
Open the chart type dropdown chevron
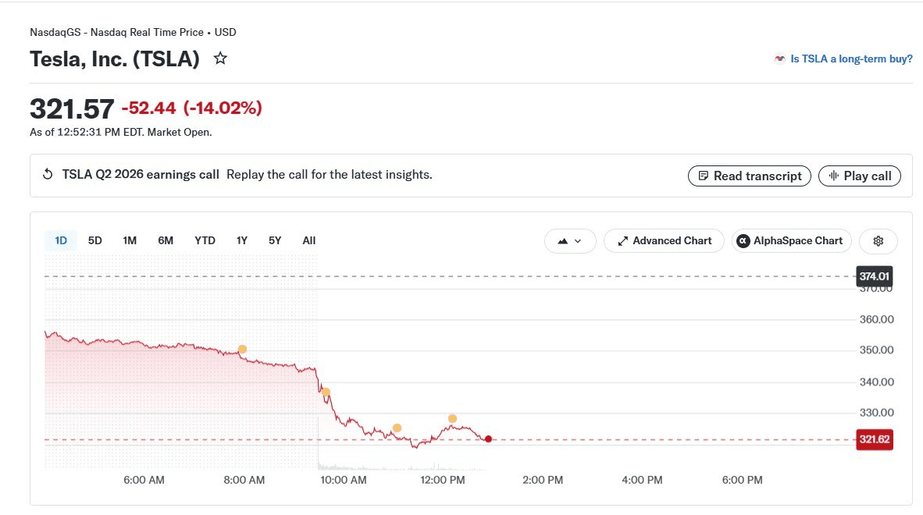click(x=578, y=241)
